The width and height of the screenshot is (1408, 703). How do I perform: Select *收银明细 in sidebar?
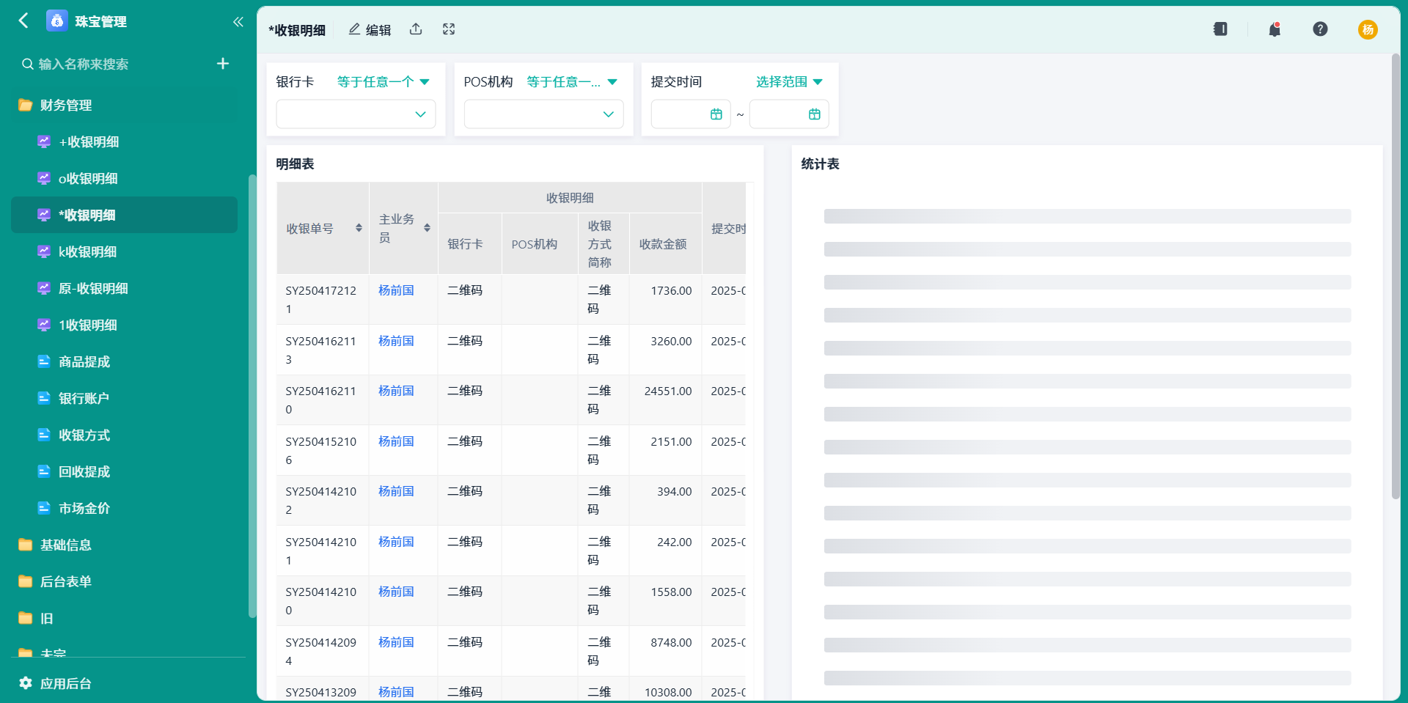pyautogui.click(x=124, y=215)
